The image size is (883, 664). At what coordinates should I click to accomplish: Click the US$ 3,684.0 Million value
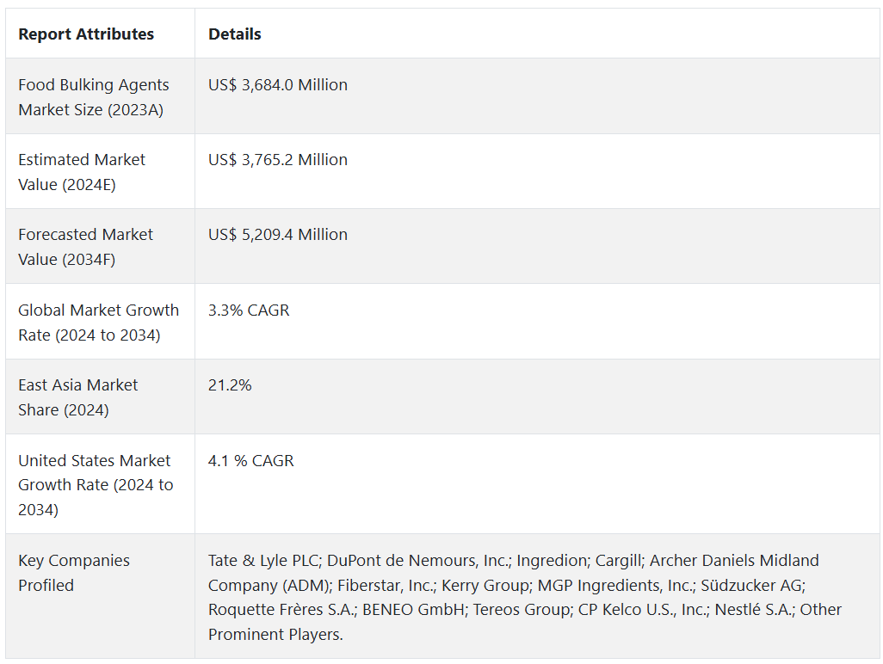coord(278,85)
